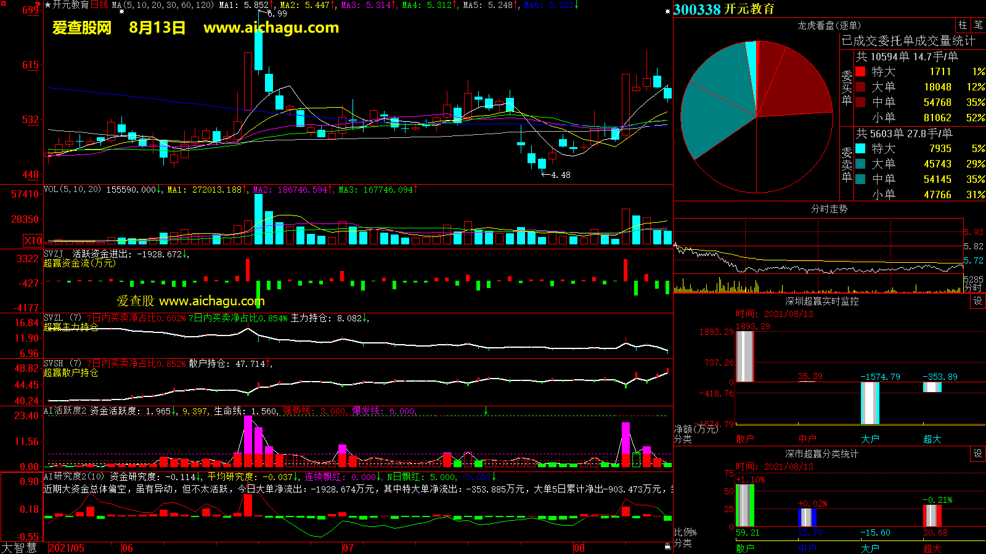Click the 08 month marker on timeline

[579, 548]
